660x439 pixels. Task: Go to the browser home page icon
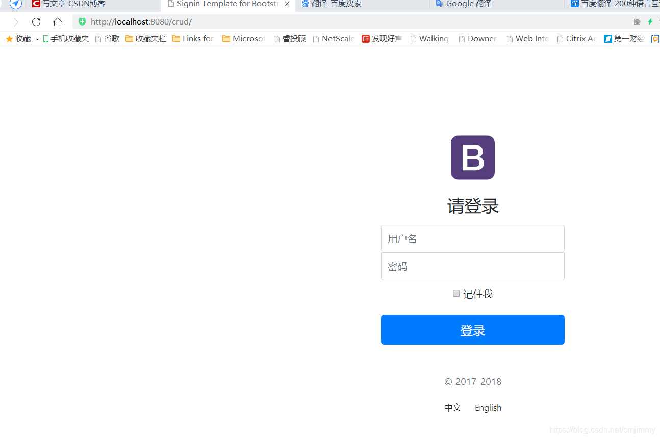(x=58, y=22)
